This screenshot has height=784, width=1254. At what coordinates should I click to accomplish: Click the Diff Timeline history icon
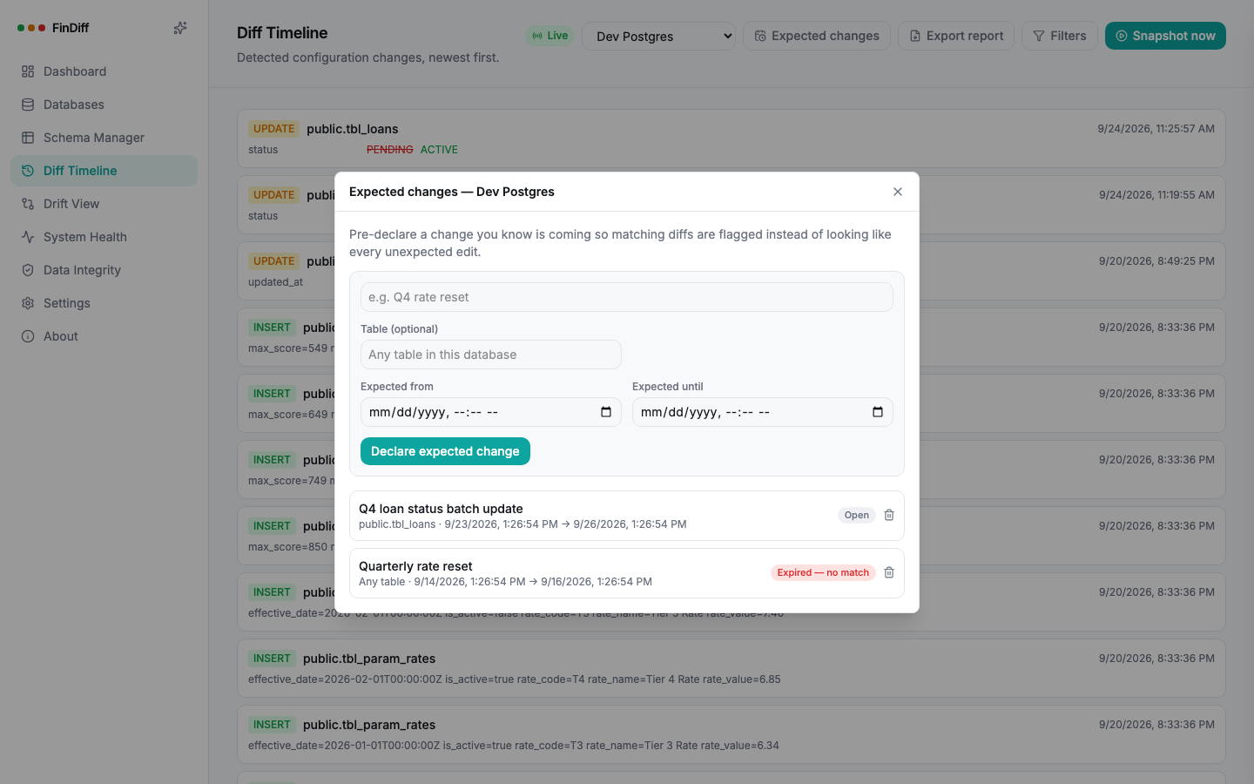point(28,171)
